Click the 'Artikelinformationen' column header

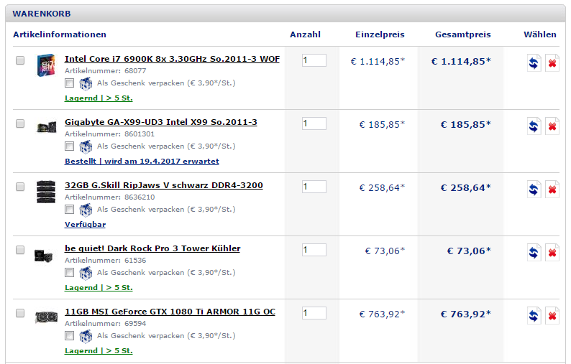(60, 34)
